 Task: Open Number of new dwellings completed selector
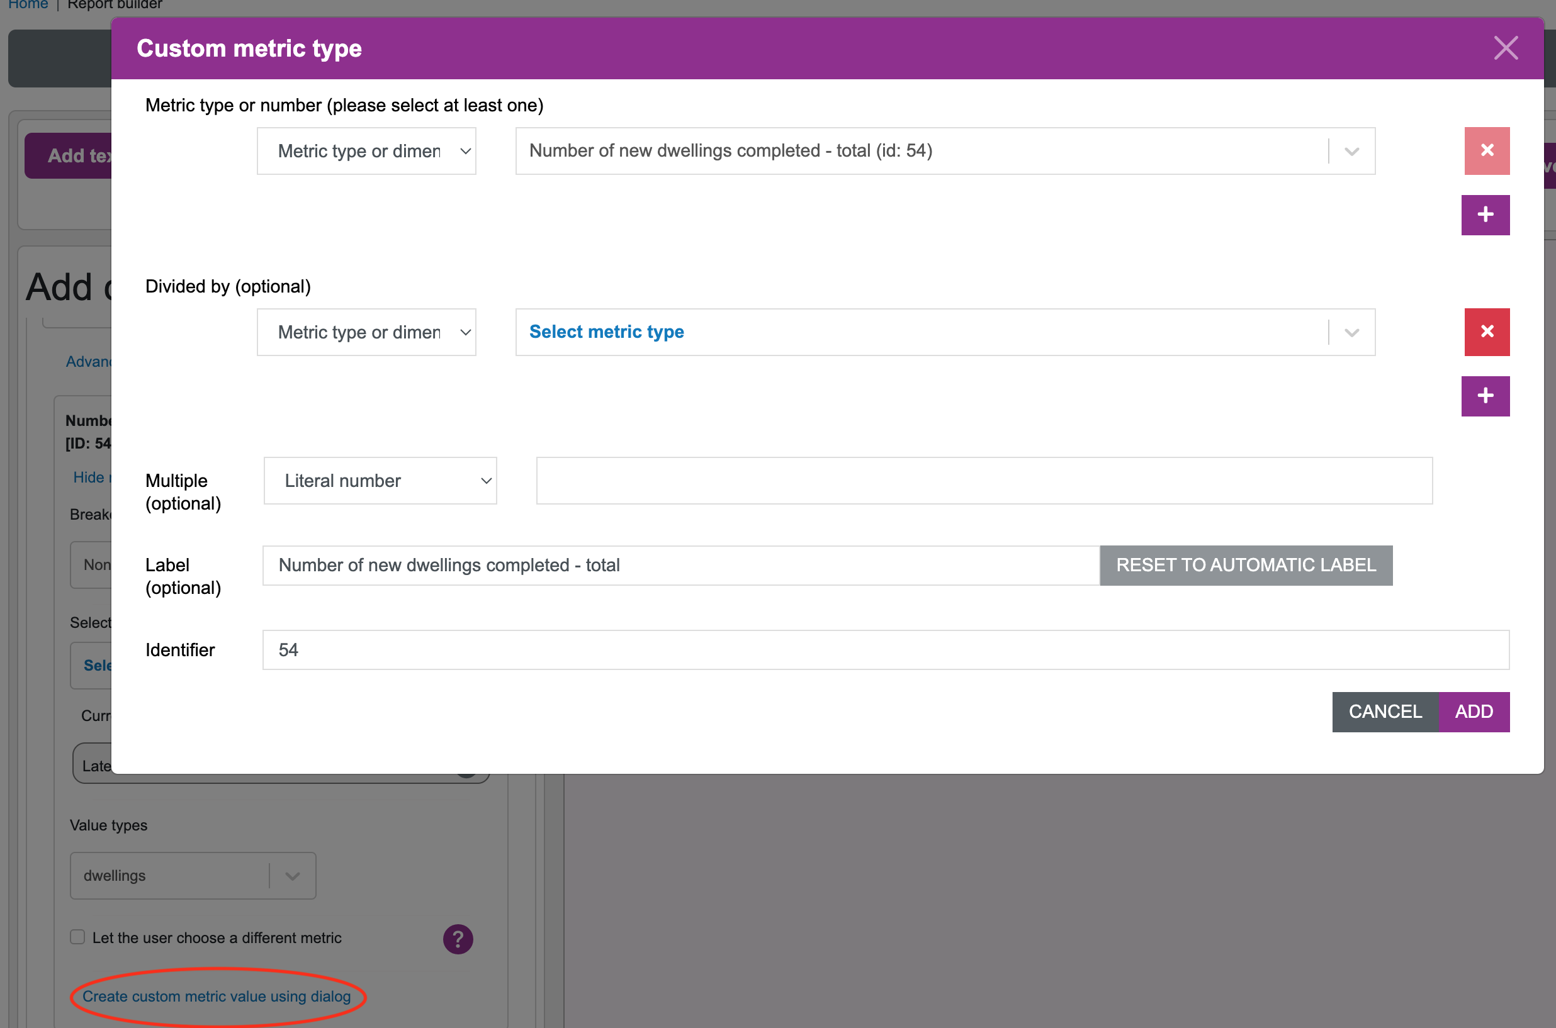click(945, 151)
